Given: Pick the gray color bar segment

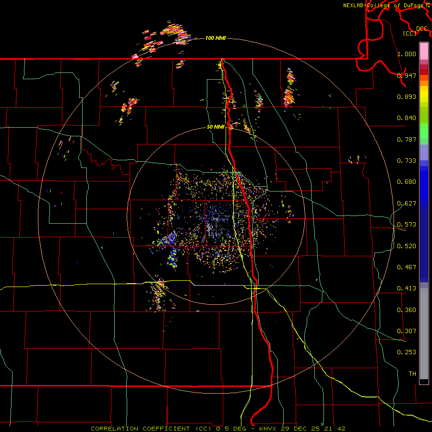Looking at the screenshot, I should (424, 334).
